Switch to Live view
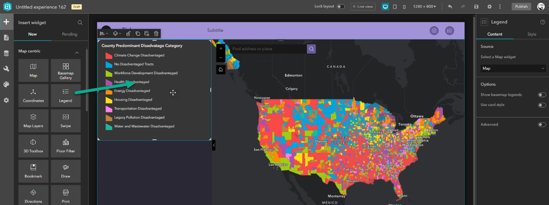Viewport: 549px width, 205px height. point(363,7)
